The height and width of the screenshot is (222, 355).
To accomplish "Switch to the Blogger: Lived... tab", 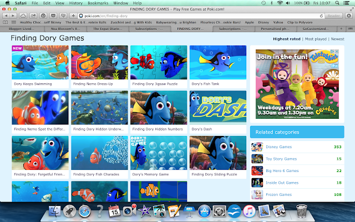I will [x=22, y=29].
